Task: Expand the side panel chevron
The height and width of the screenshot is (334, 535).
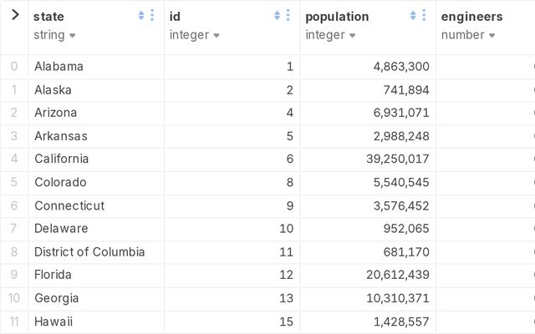Action: point(14,15)
